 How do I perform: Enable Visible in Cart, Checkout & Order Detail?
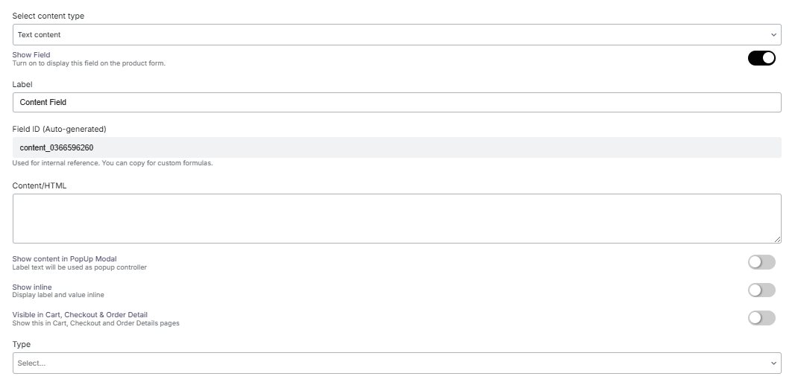(x=761, y=318)
